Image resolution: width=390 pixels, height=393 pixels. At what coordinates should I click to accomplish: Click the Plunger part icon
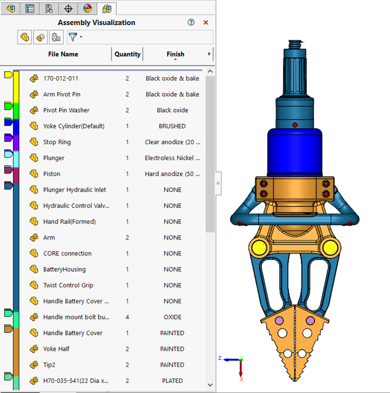tap(34, 158)
